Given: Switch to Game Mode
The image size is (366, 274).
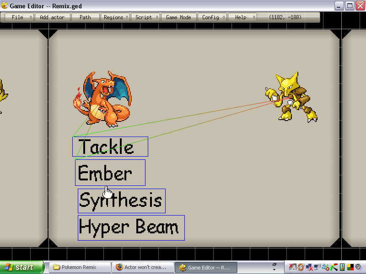Looking at the screenshot, I should (178, 17).
